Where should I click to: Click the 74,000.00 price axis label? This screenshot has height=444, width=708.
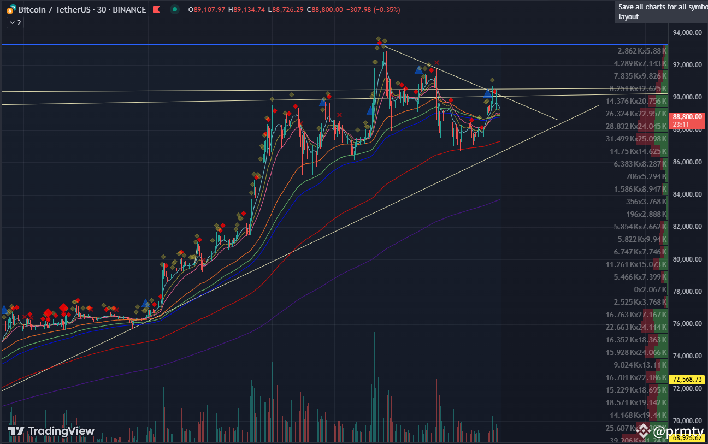(x=687, y=356)
